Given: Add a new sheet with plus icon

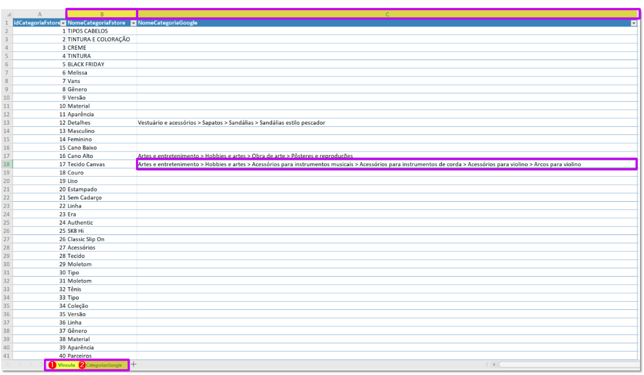Looking at the screenshot, I should (x=134, y=364).
